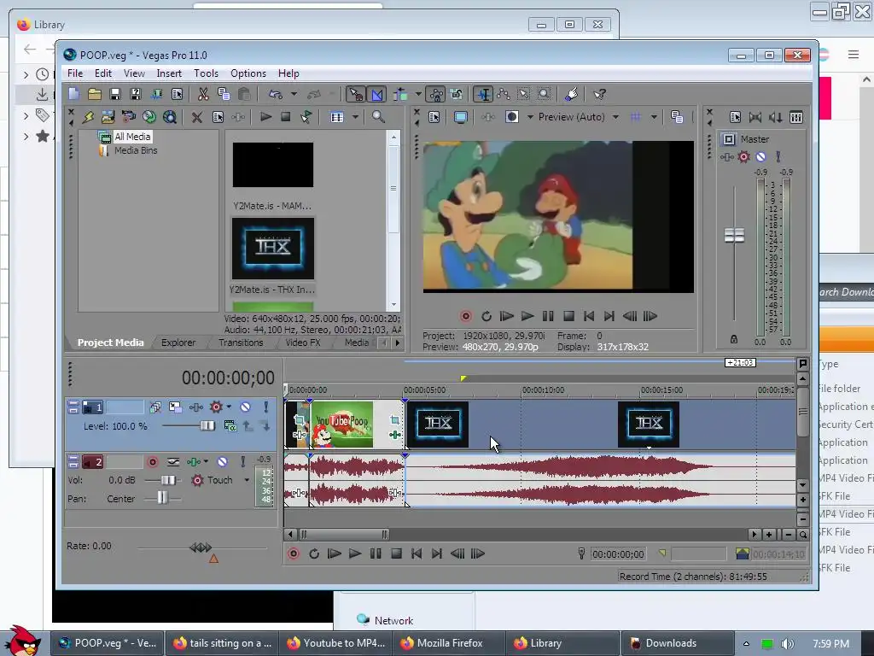
Task: Switch to the Video FX tab
Action: (303, 343)
